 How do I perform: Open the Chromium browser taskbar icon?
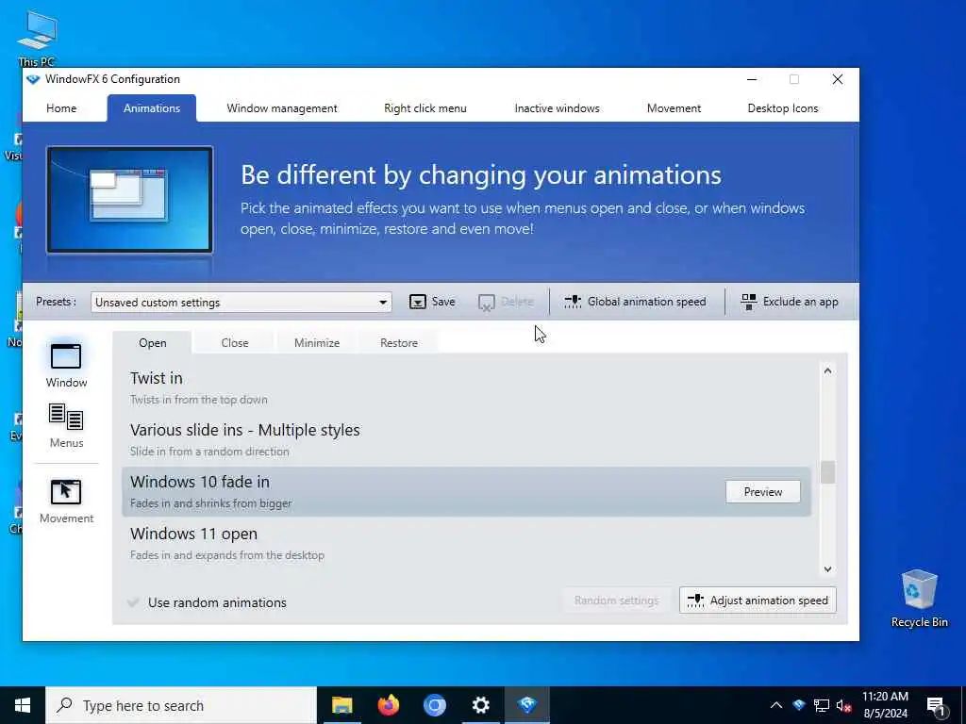coord(434,705)
